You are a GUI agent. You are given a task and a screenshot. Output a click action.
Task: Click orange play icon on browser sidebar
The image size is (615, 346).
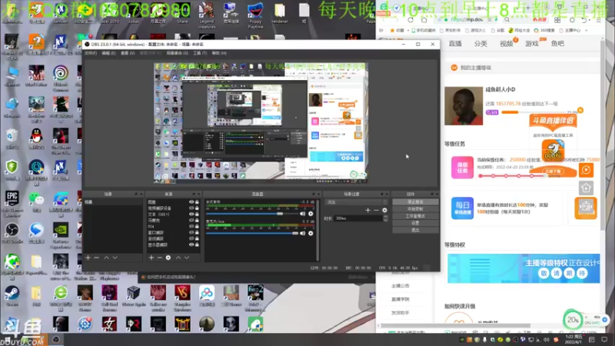pos(586,170)
